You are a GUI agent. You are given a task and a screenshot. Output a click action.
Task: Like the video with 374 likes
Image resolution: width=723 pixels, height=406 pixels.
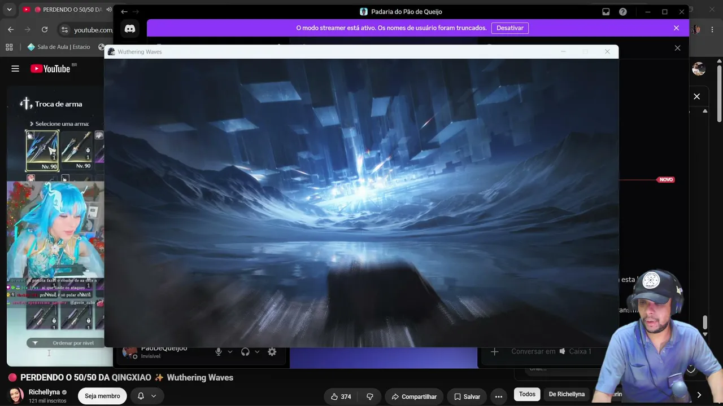click(341, 396)
